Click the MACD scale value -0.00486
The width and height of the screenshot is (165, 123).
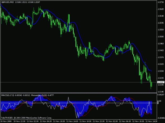pos(161,118)
